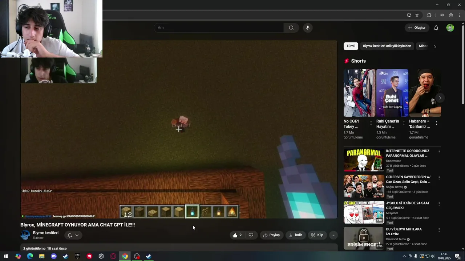This screenshot has height=261, width=465.
Task: Open GÜLERSEN KAYBEDERSİN video thumbnail
Action: point(364,186)
